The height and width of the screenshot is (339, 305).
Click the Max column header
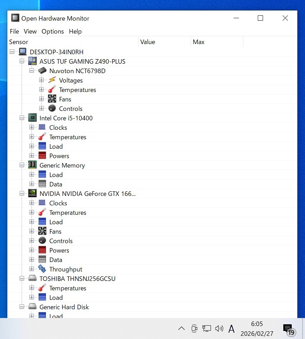[x=217, y=42]
